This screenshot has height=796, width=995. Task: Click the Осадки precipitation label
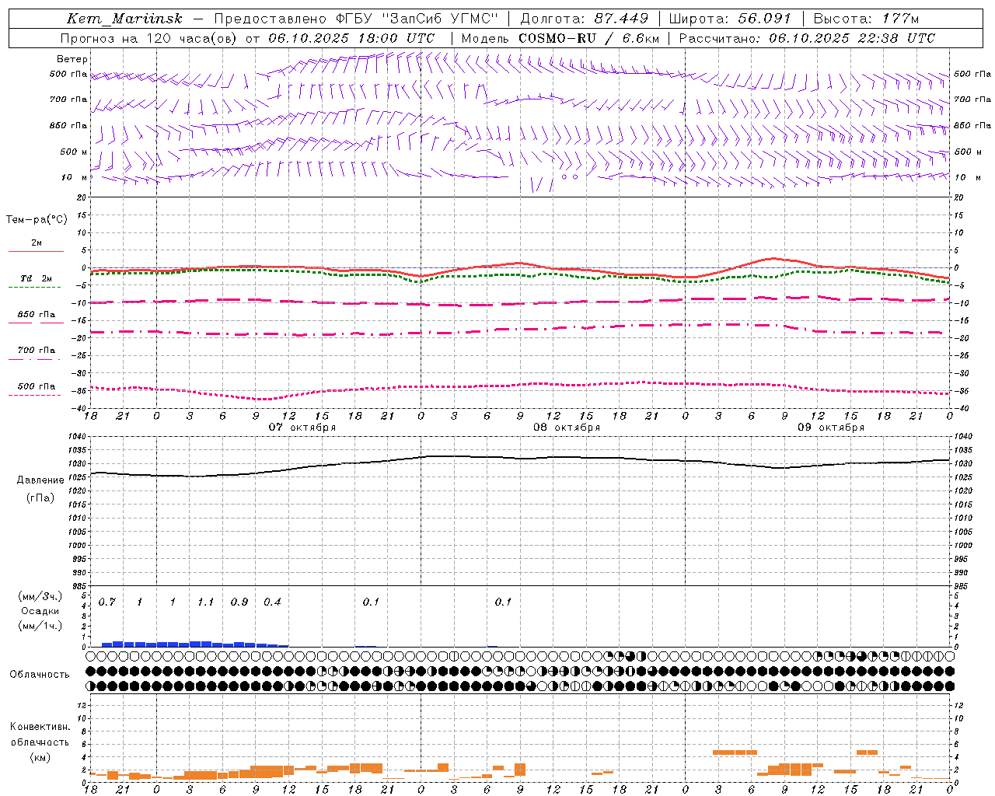[40, 611]
